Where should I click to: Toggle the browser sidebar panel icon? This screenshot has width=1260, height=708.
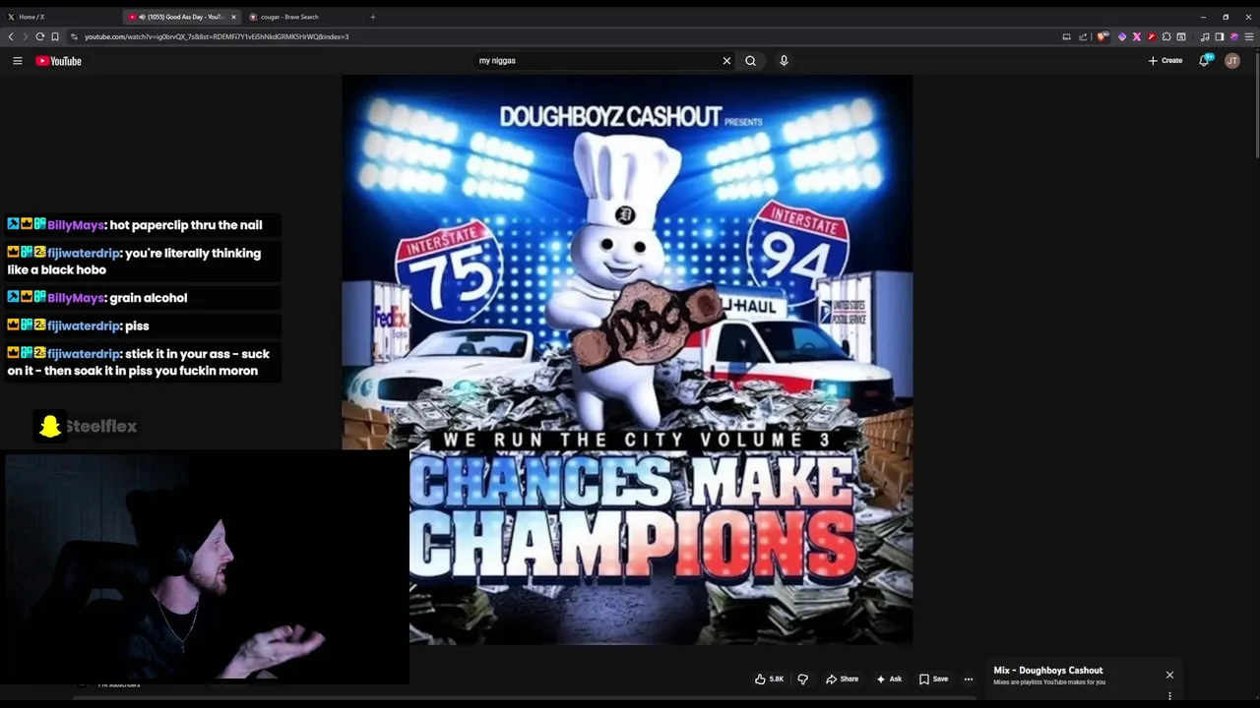1220,36
